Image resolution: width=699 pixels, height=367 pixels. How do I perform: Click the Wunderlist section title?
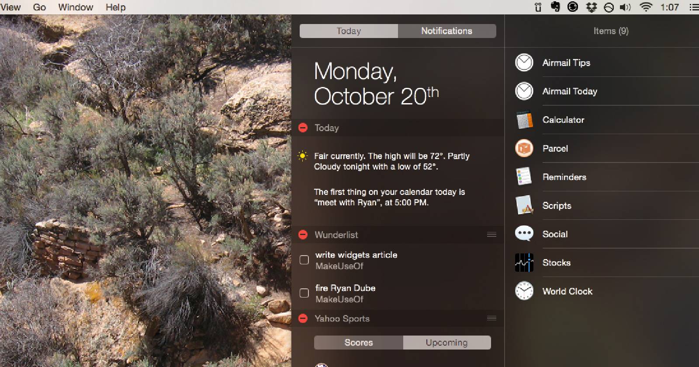click(336, 235)
